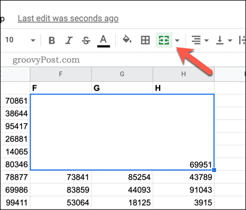Select column F header
The height and width of the screenshot is (210, 246).
tap(60, 74)
